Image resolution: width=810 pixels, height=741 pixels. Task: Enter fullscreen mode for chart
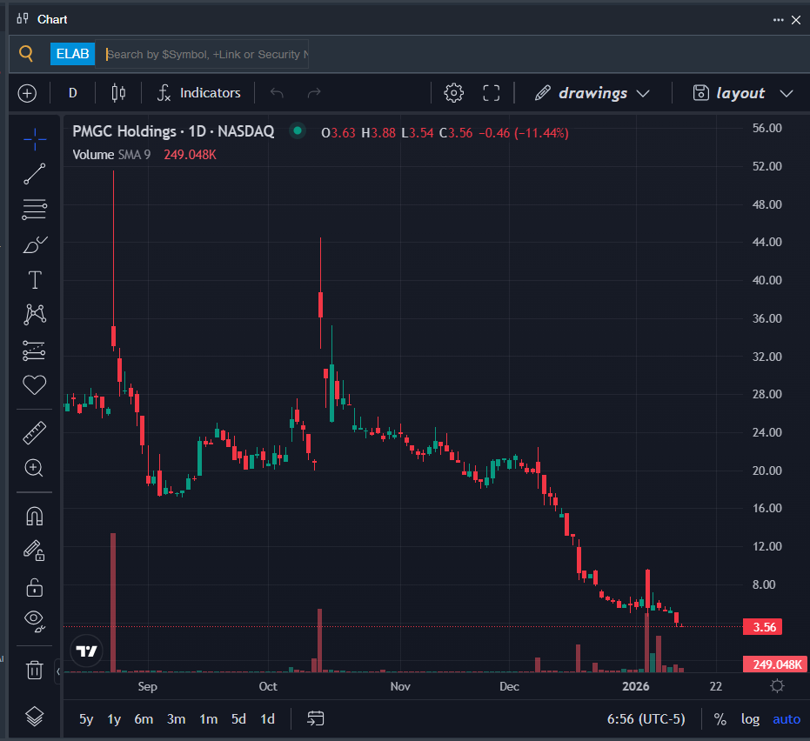pyautogui.click(x=491, y=93)
